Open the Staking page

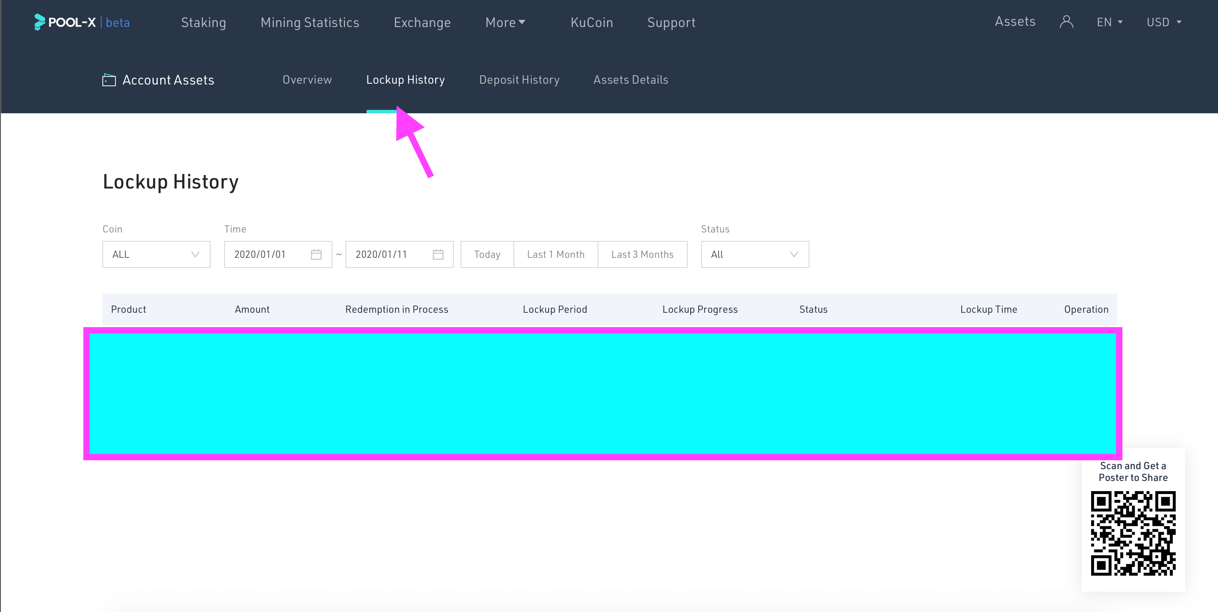(x=203, y=22)
